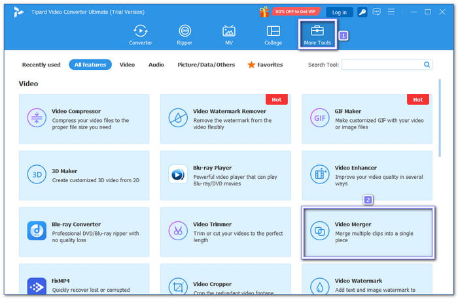This screenshot has width=458, height=299.
Task: Filter tools by Audio category
Action: point(156,65)
